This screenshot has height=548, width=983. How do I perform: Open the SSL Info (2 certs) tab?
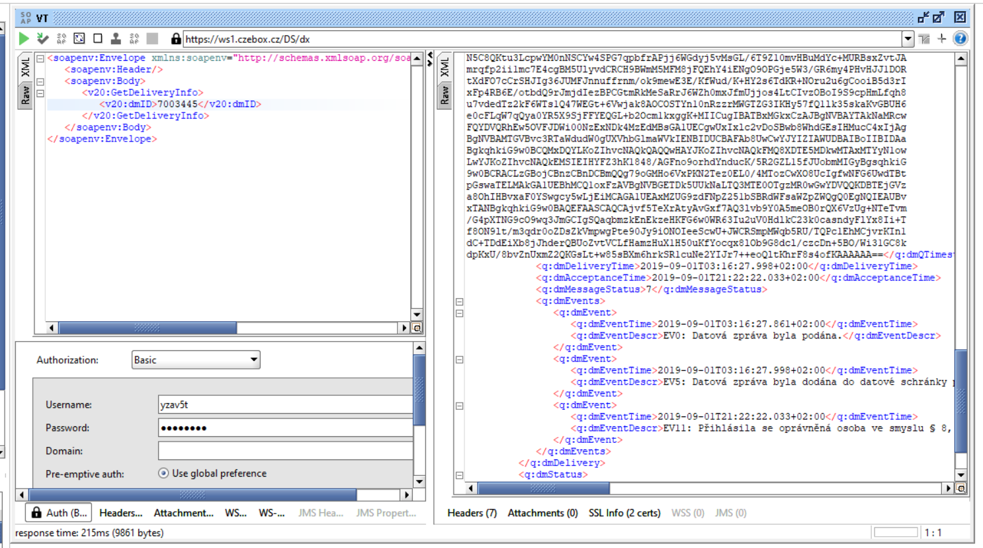pos(624,513)
